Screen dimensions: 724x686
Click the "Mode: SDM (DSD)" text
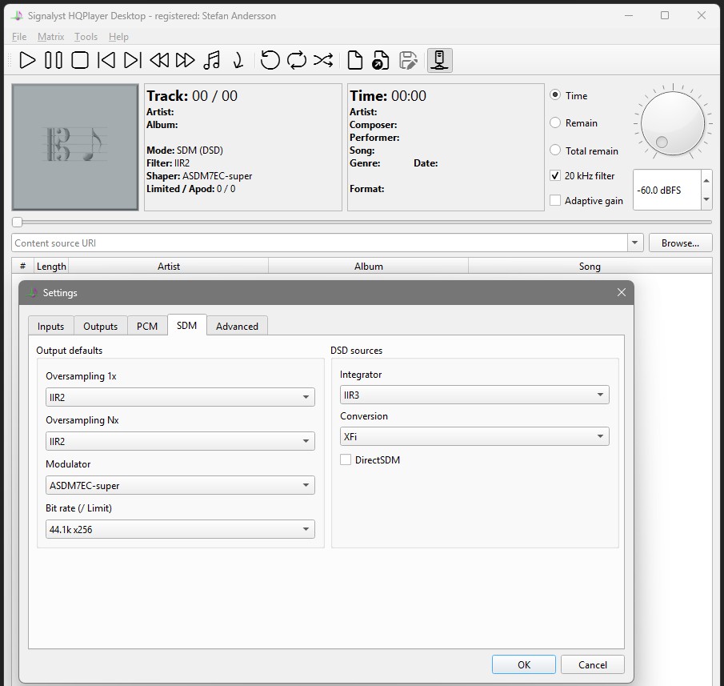pyautogui.click(x=185, y=150)
